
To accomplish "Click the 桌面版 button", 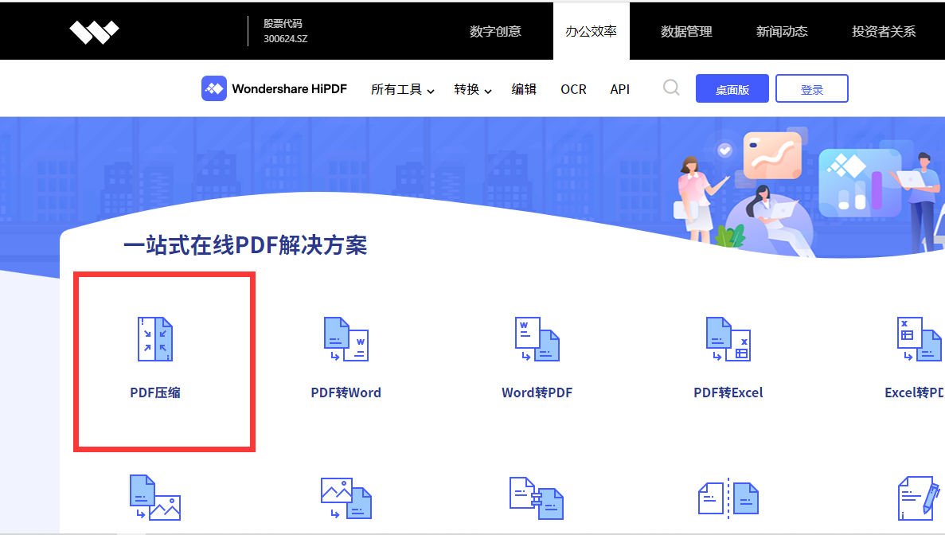I will [732, 88].
